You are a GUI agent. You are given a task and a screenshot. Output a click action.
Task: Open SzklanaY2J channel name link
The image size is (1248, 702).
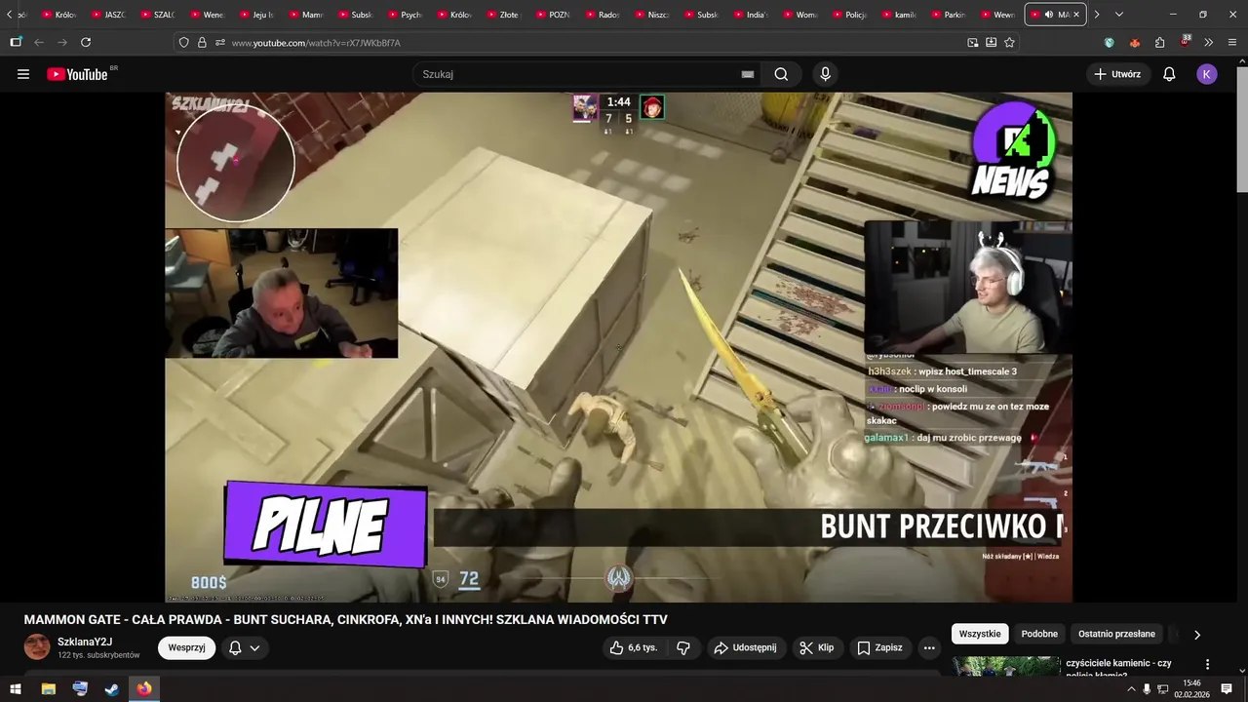click(x=85, y=642)
